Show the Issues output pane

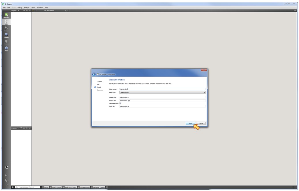(45, 187)
